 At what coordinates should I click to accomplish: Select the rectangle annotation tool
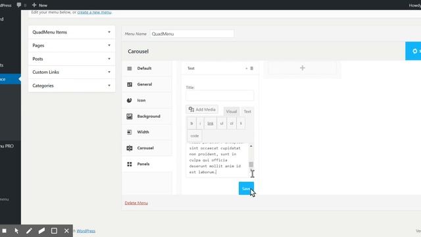(54, 231)
